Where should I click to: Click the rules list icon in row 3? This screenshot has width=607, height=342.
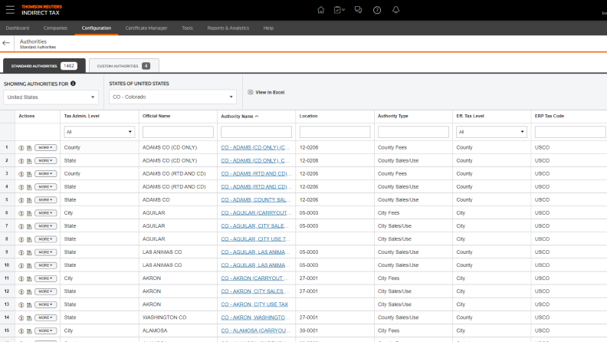click(x=28, y=173)
